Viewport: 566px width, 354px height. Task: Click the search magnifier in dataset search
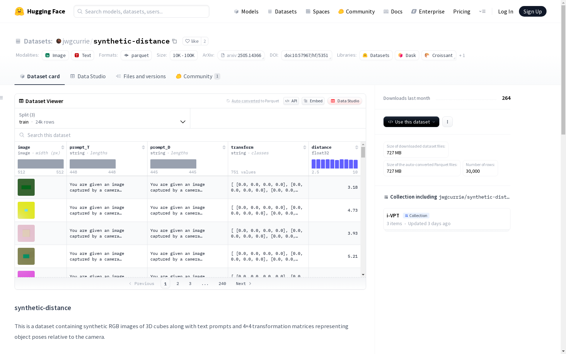point(22,135)
